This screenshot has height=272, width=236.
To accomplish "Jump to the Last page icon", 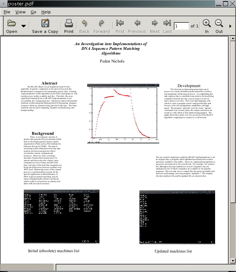I will (x=167, y=23).
